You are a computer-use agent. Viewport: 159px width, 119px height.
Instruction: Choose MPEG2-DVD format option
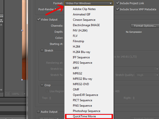tap(82, 84)
